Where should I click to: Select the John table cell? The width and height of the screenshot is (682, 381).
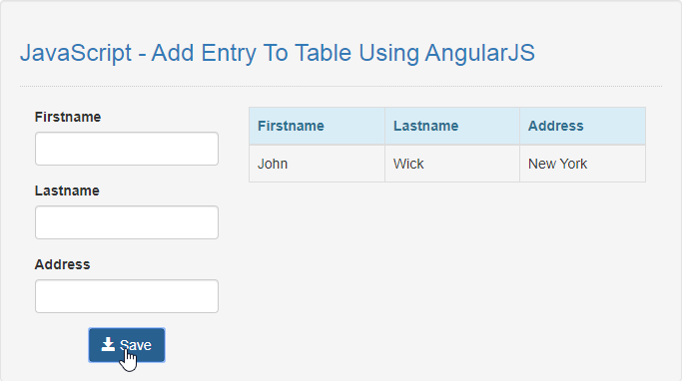[x=317, y=164]
